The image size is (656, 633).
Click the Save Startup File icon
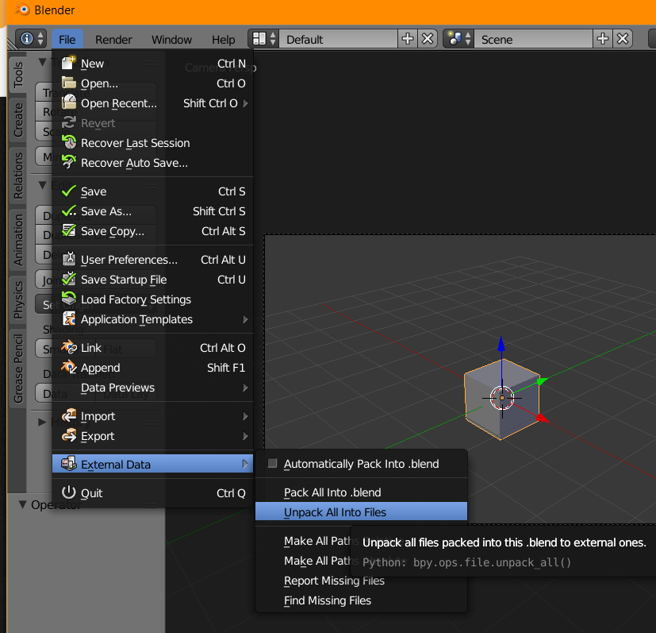coord(68,279)
